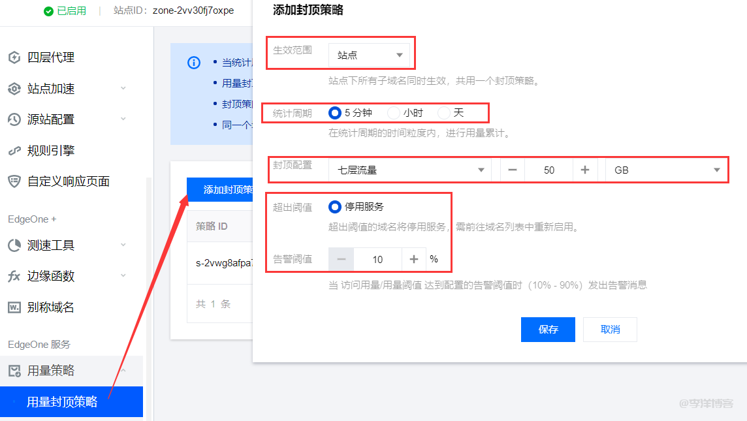
Task: Click the 取消 button
Action: [610, 329]
